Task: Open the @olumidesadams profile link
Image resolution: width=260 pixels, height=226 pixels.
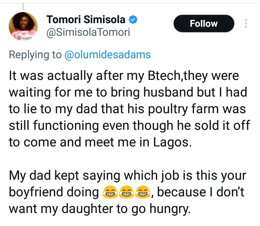Action: (x=107, y=55)
